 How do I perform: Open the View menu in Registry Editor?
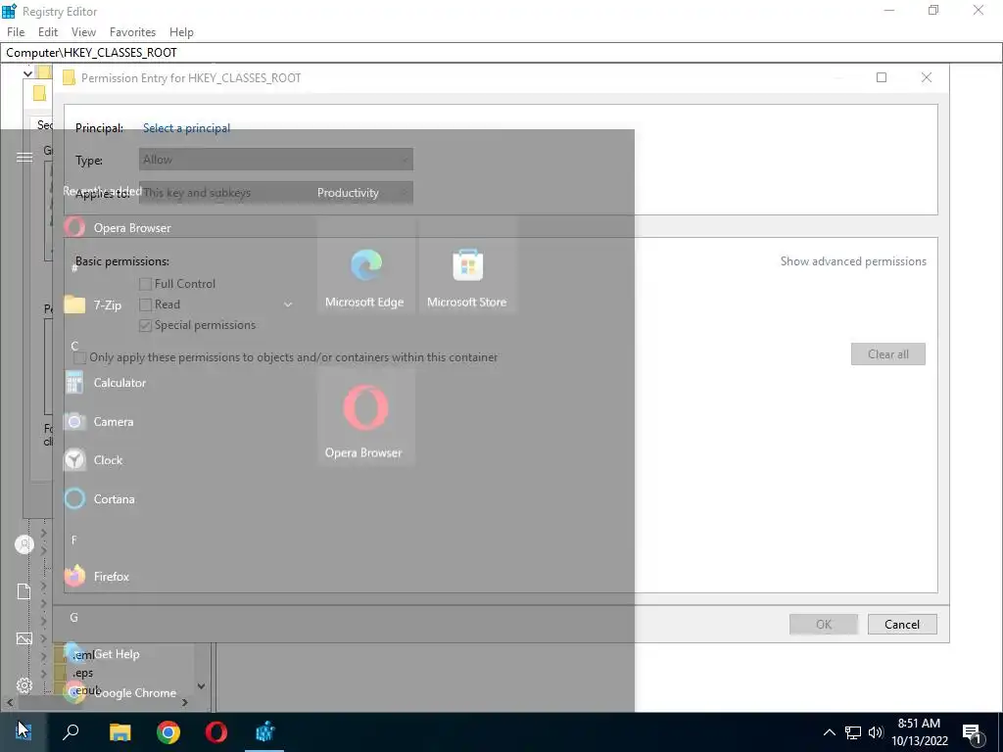tap(84, 32)
